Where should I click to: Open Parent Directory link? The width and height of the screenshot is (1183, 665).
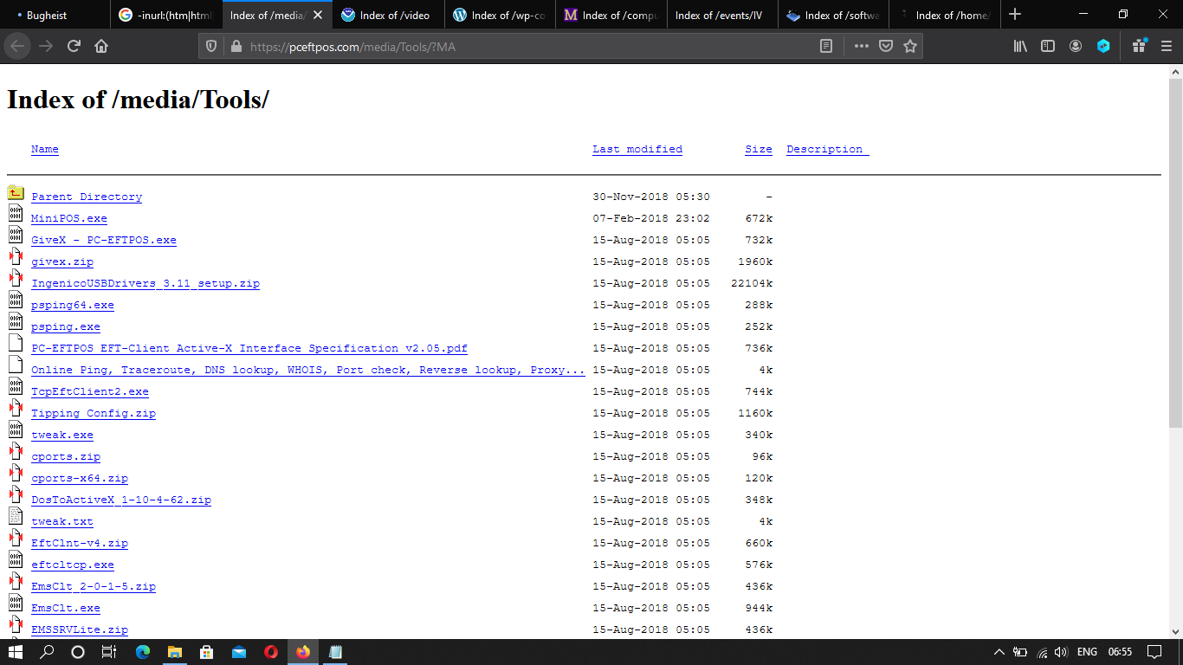[87, 197]
